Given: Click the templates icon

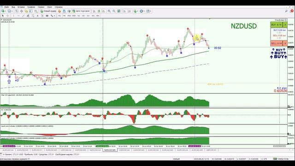Looking at the screenshot, I should (x=148, y=11).
